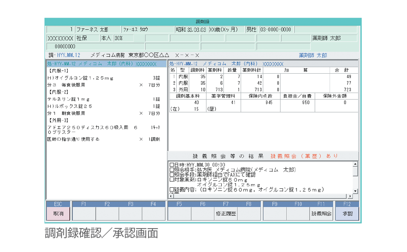Click the 取消 (ESC) button
Image resolution: width=407 pixels, height=252 pixels.
(x=58, y=213)
